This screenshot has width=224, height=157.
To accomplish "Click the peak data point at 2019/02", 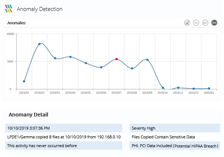I will pos(40,44).
